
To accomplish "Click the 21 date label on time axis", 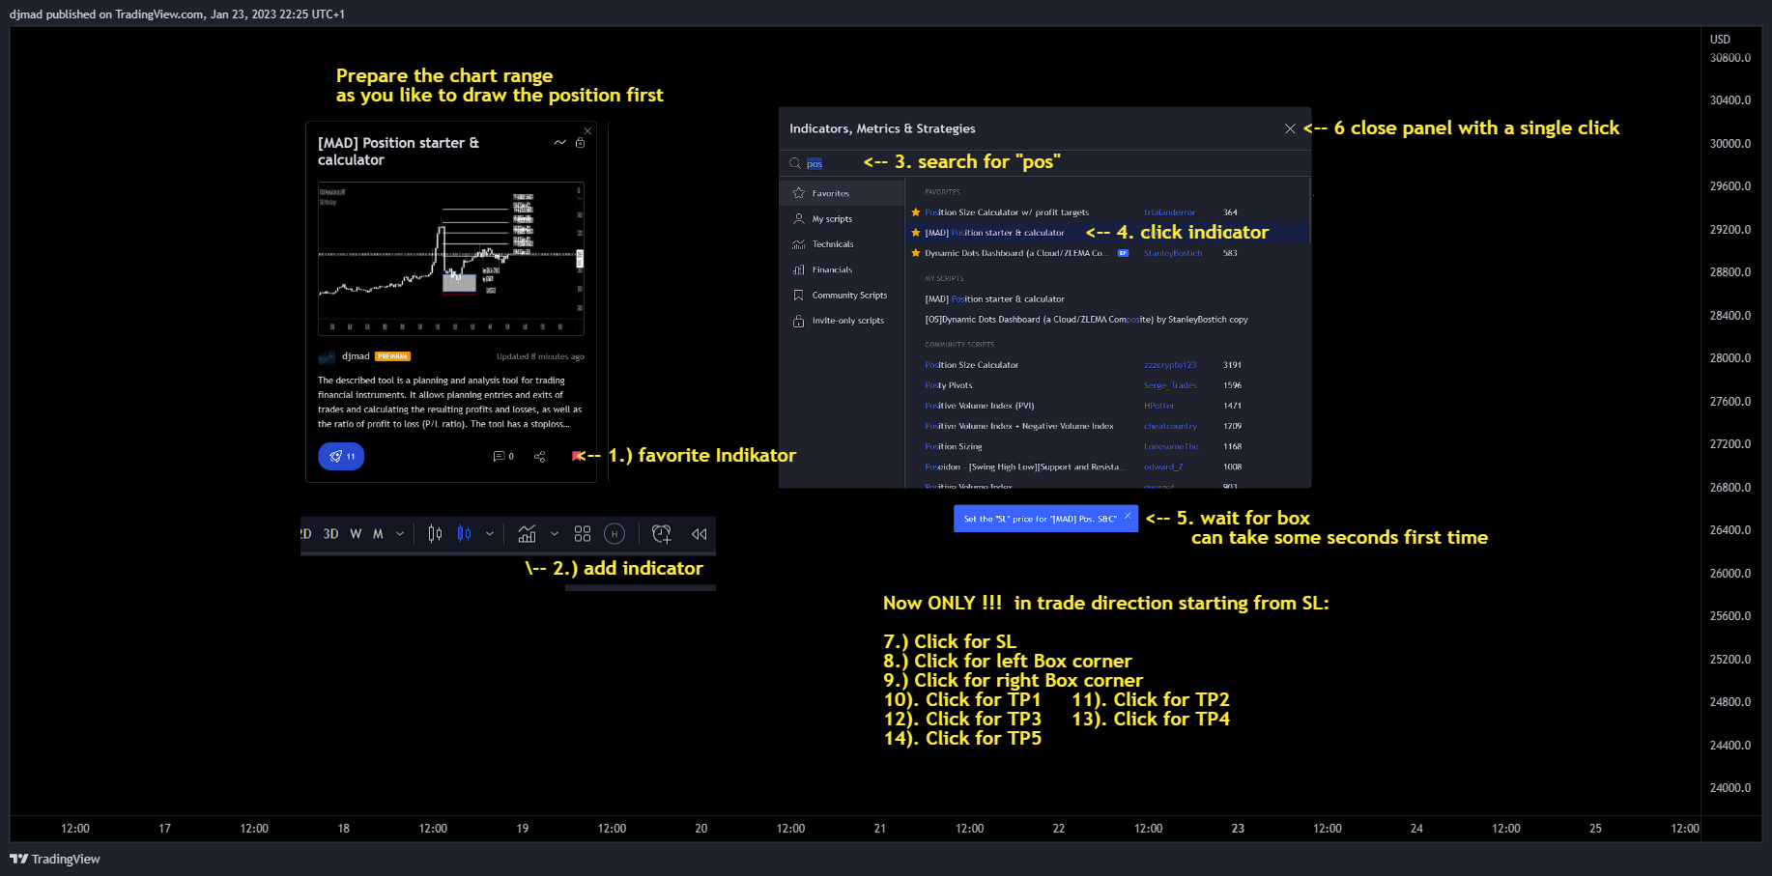I will pyautogui.click(x=879, y=829).
